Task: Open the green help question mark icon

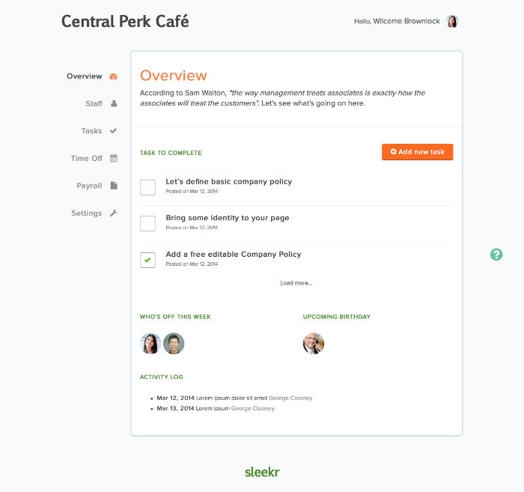Action: pyautogui.click(x=496, y=255)
